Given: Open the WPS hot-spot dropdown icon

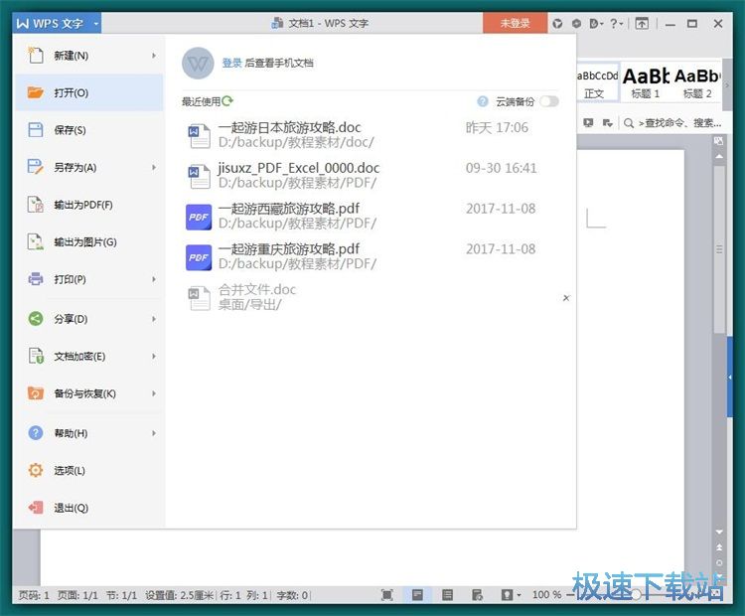Looking at the screenshot, I should (x=596, y=23).
